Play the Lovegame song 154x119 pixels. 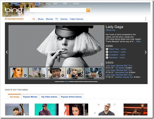pyautogui.click(x=107, y=55)
